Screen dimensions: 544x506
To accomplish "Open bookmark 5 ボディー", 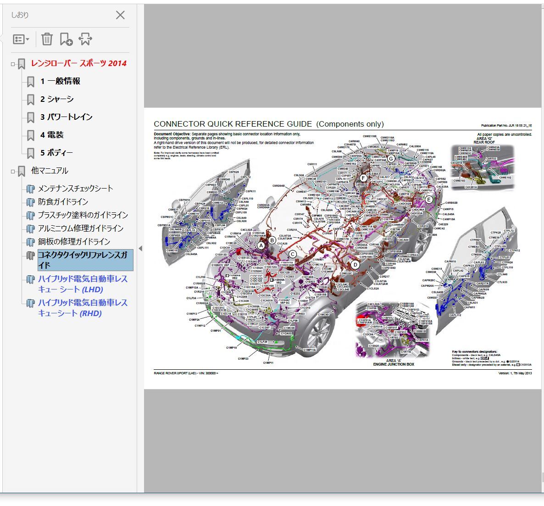I will pyautogui.click(x=56, y=153).
